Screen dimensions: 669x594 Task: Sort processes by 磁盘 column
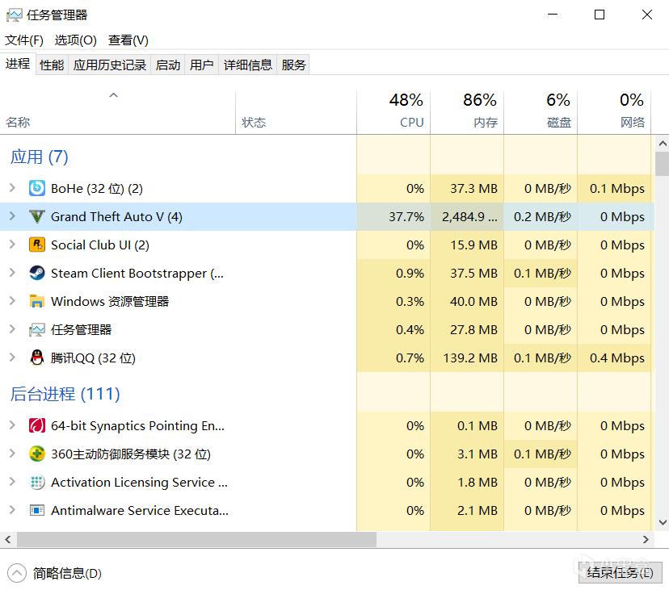click(x=541, y=112)
